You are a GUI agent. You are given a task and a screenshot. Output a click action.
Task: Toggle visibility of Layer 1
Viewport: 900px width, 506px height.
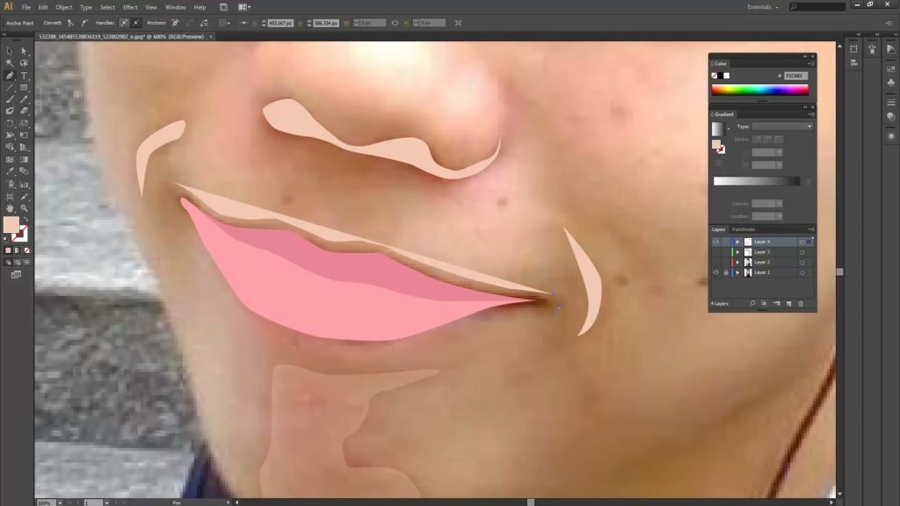coord(715,272)
